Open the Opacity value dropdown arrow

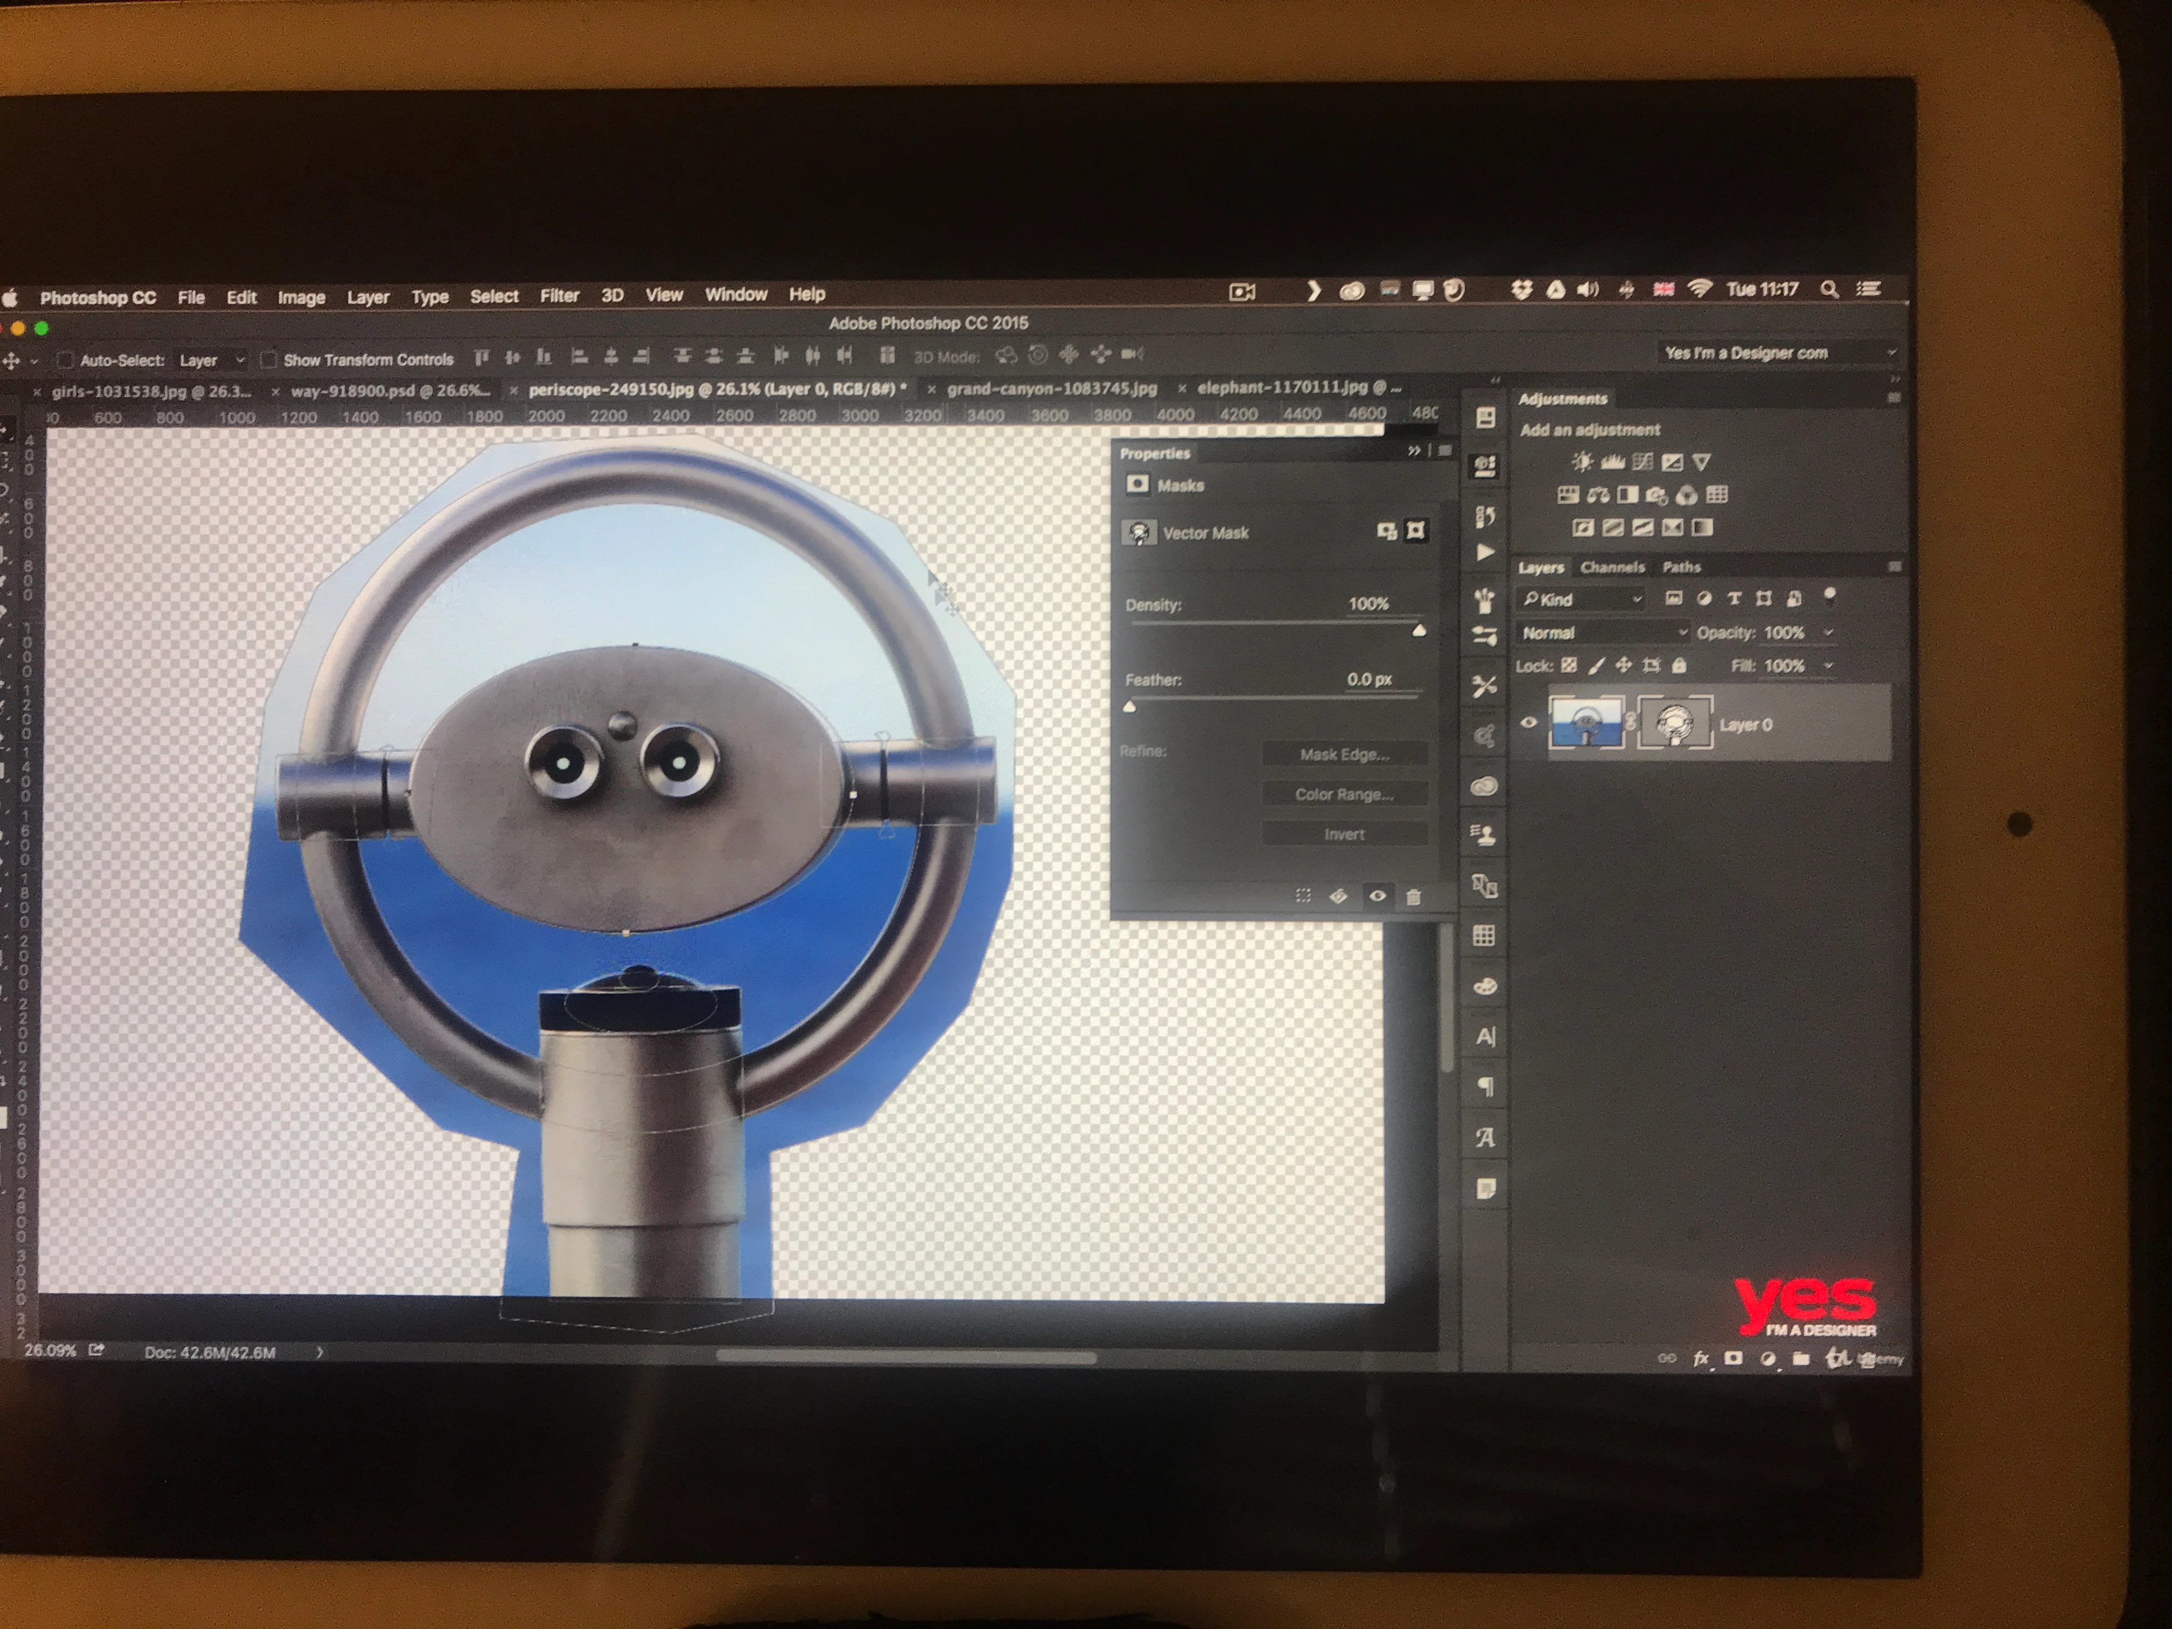tap(1828, 632)
